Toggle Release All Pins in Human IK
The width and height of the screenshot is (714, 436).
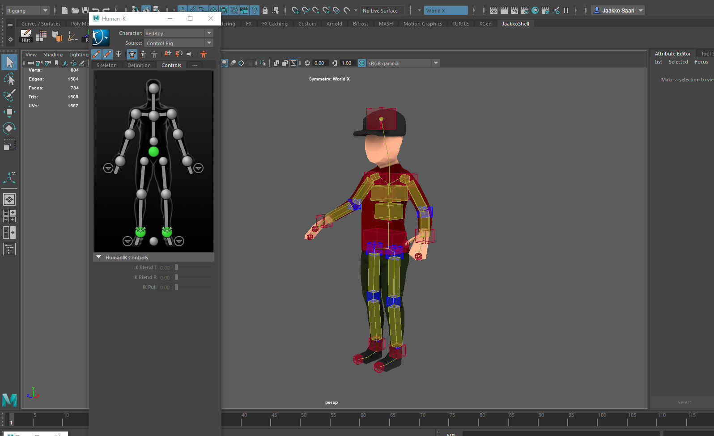[x=190, y=54]
